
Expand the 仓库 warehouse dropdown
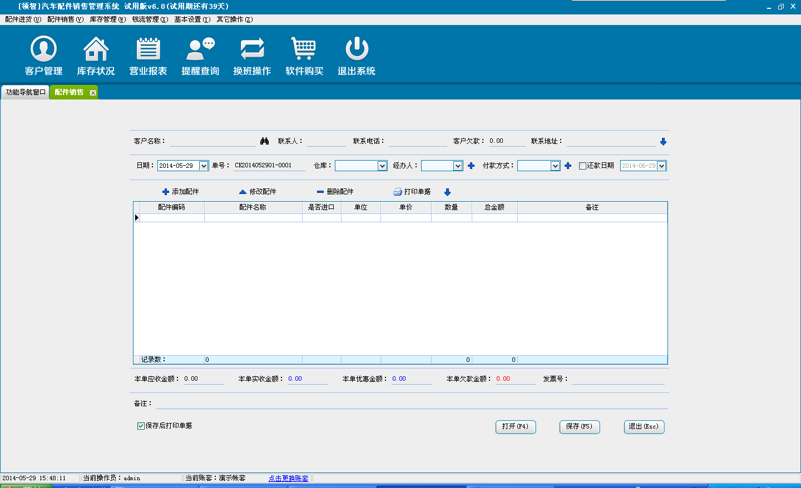click(382, 166)
